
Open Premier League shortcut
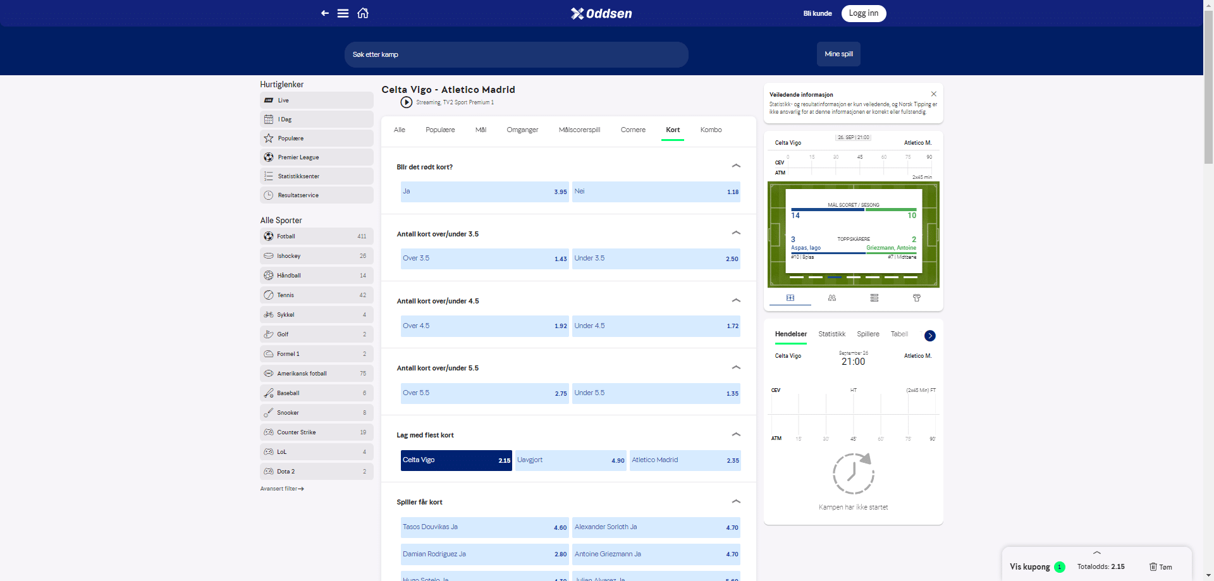coord(317,157)
